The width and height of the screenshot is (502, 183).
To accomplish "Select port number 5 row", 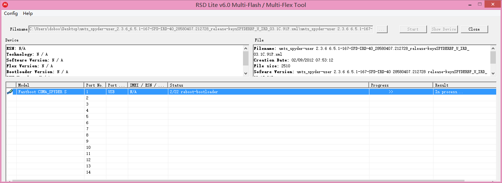I will click(251, 116).
